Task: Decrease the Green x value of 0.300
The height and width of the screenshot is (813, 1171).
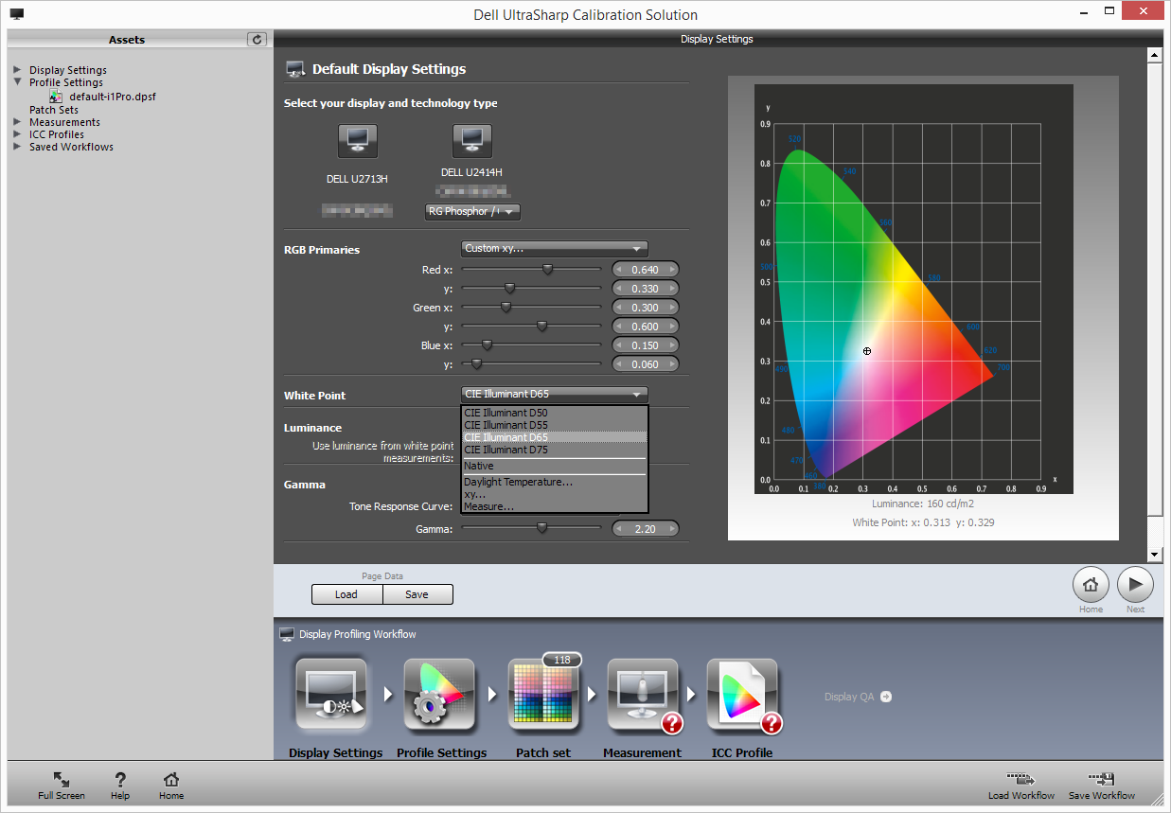Action: [618, 308]
